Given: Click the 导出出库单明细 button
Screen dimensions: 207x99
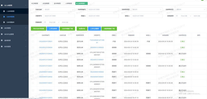Looking at the screenshot, I should tap(39, 29).
